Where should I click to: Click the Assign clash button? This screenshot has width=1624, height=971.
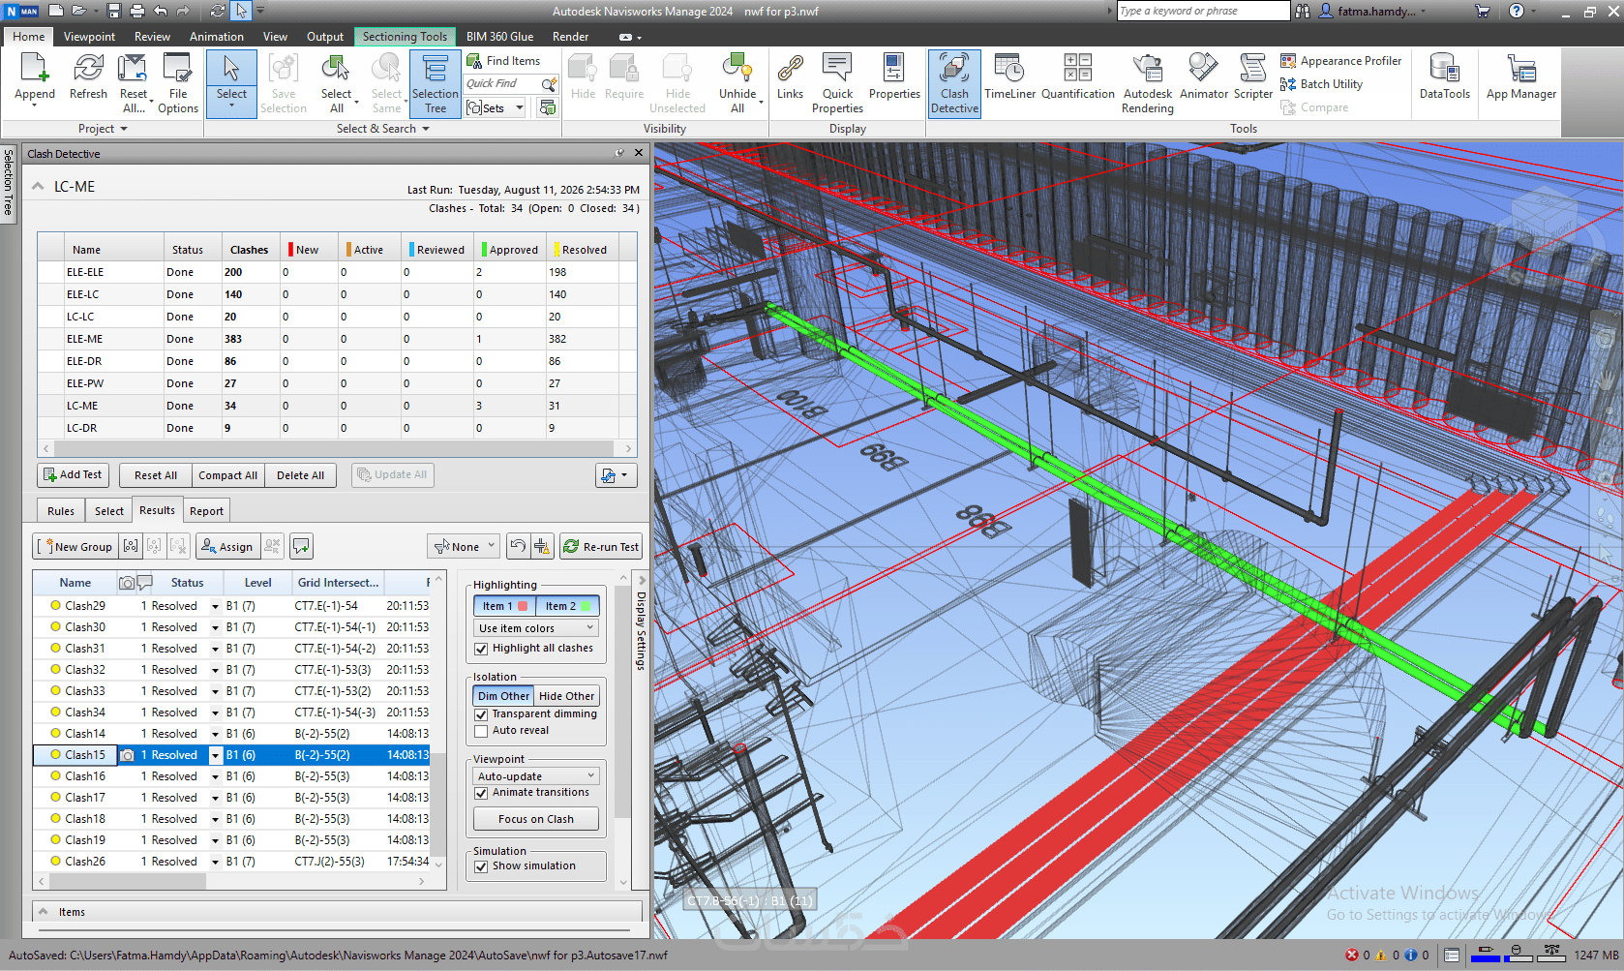226,547
